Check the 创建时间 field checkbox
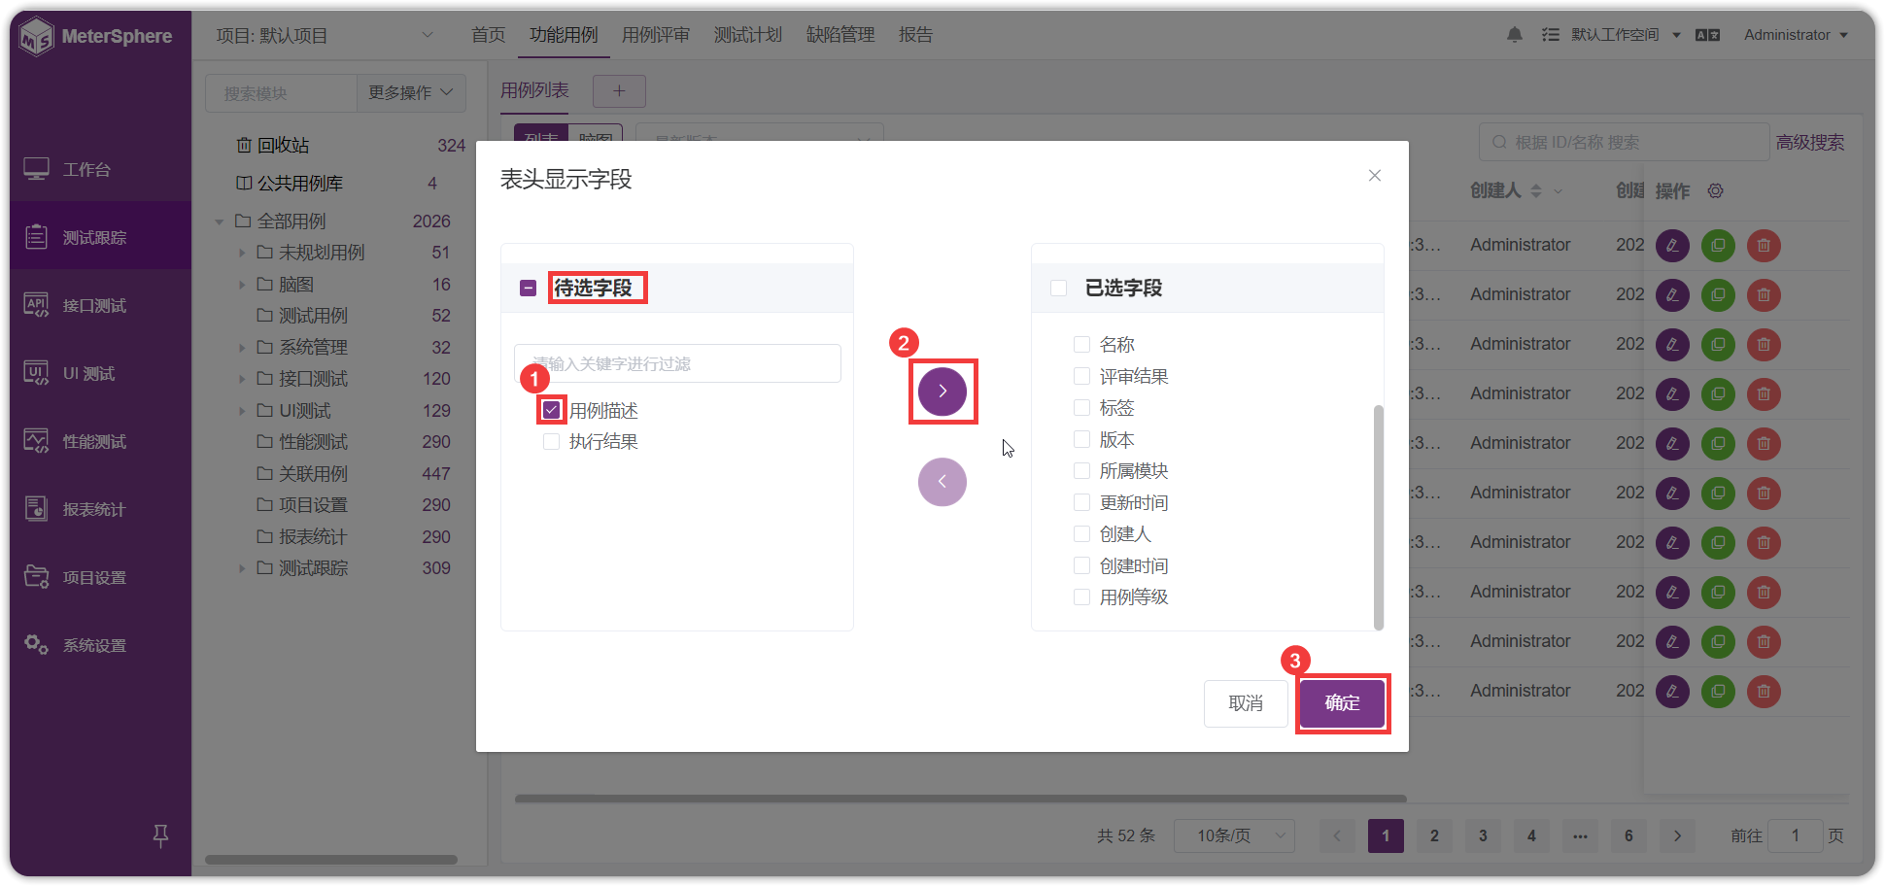Image resolution: width=1885 pixels, height=886 pixels. (x=1081, y=565)
